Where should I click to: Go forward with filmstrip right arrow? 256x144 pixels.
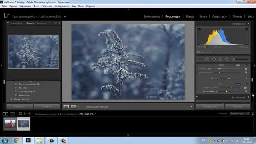pyautogui.click(x=30, y=114)
